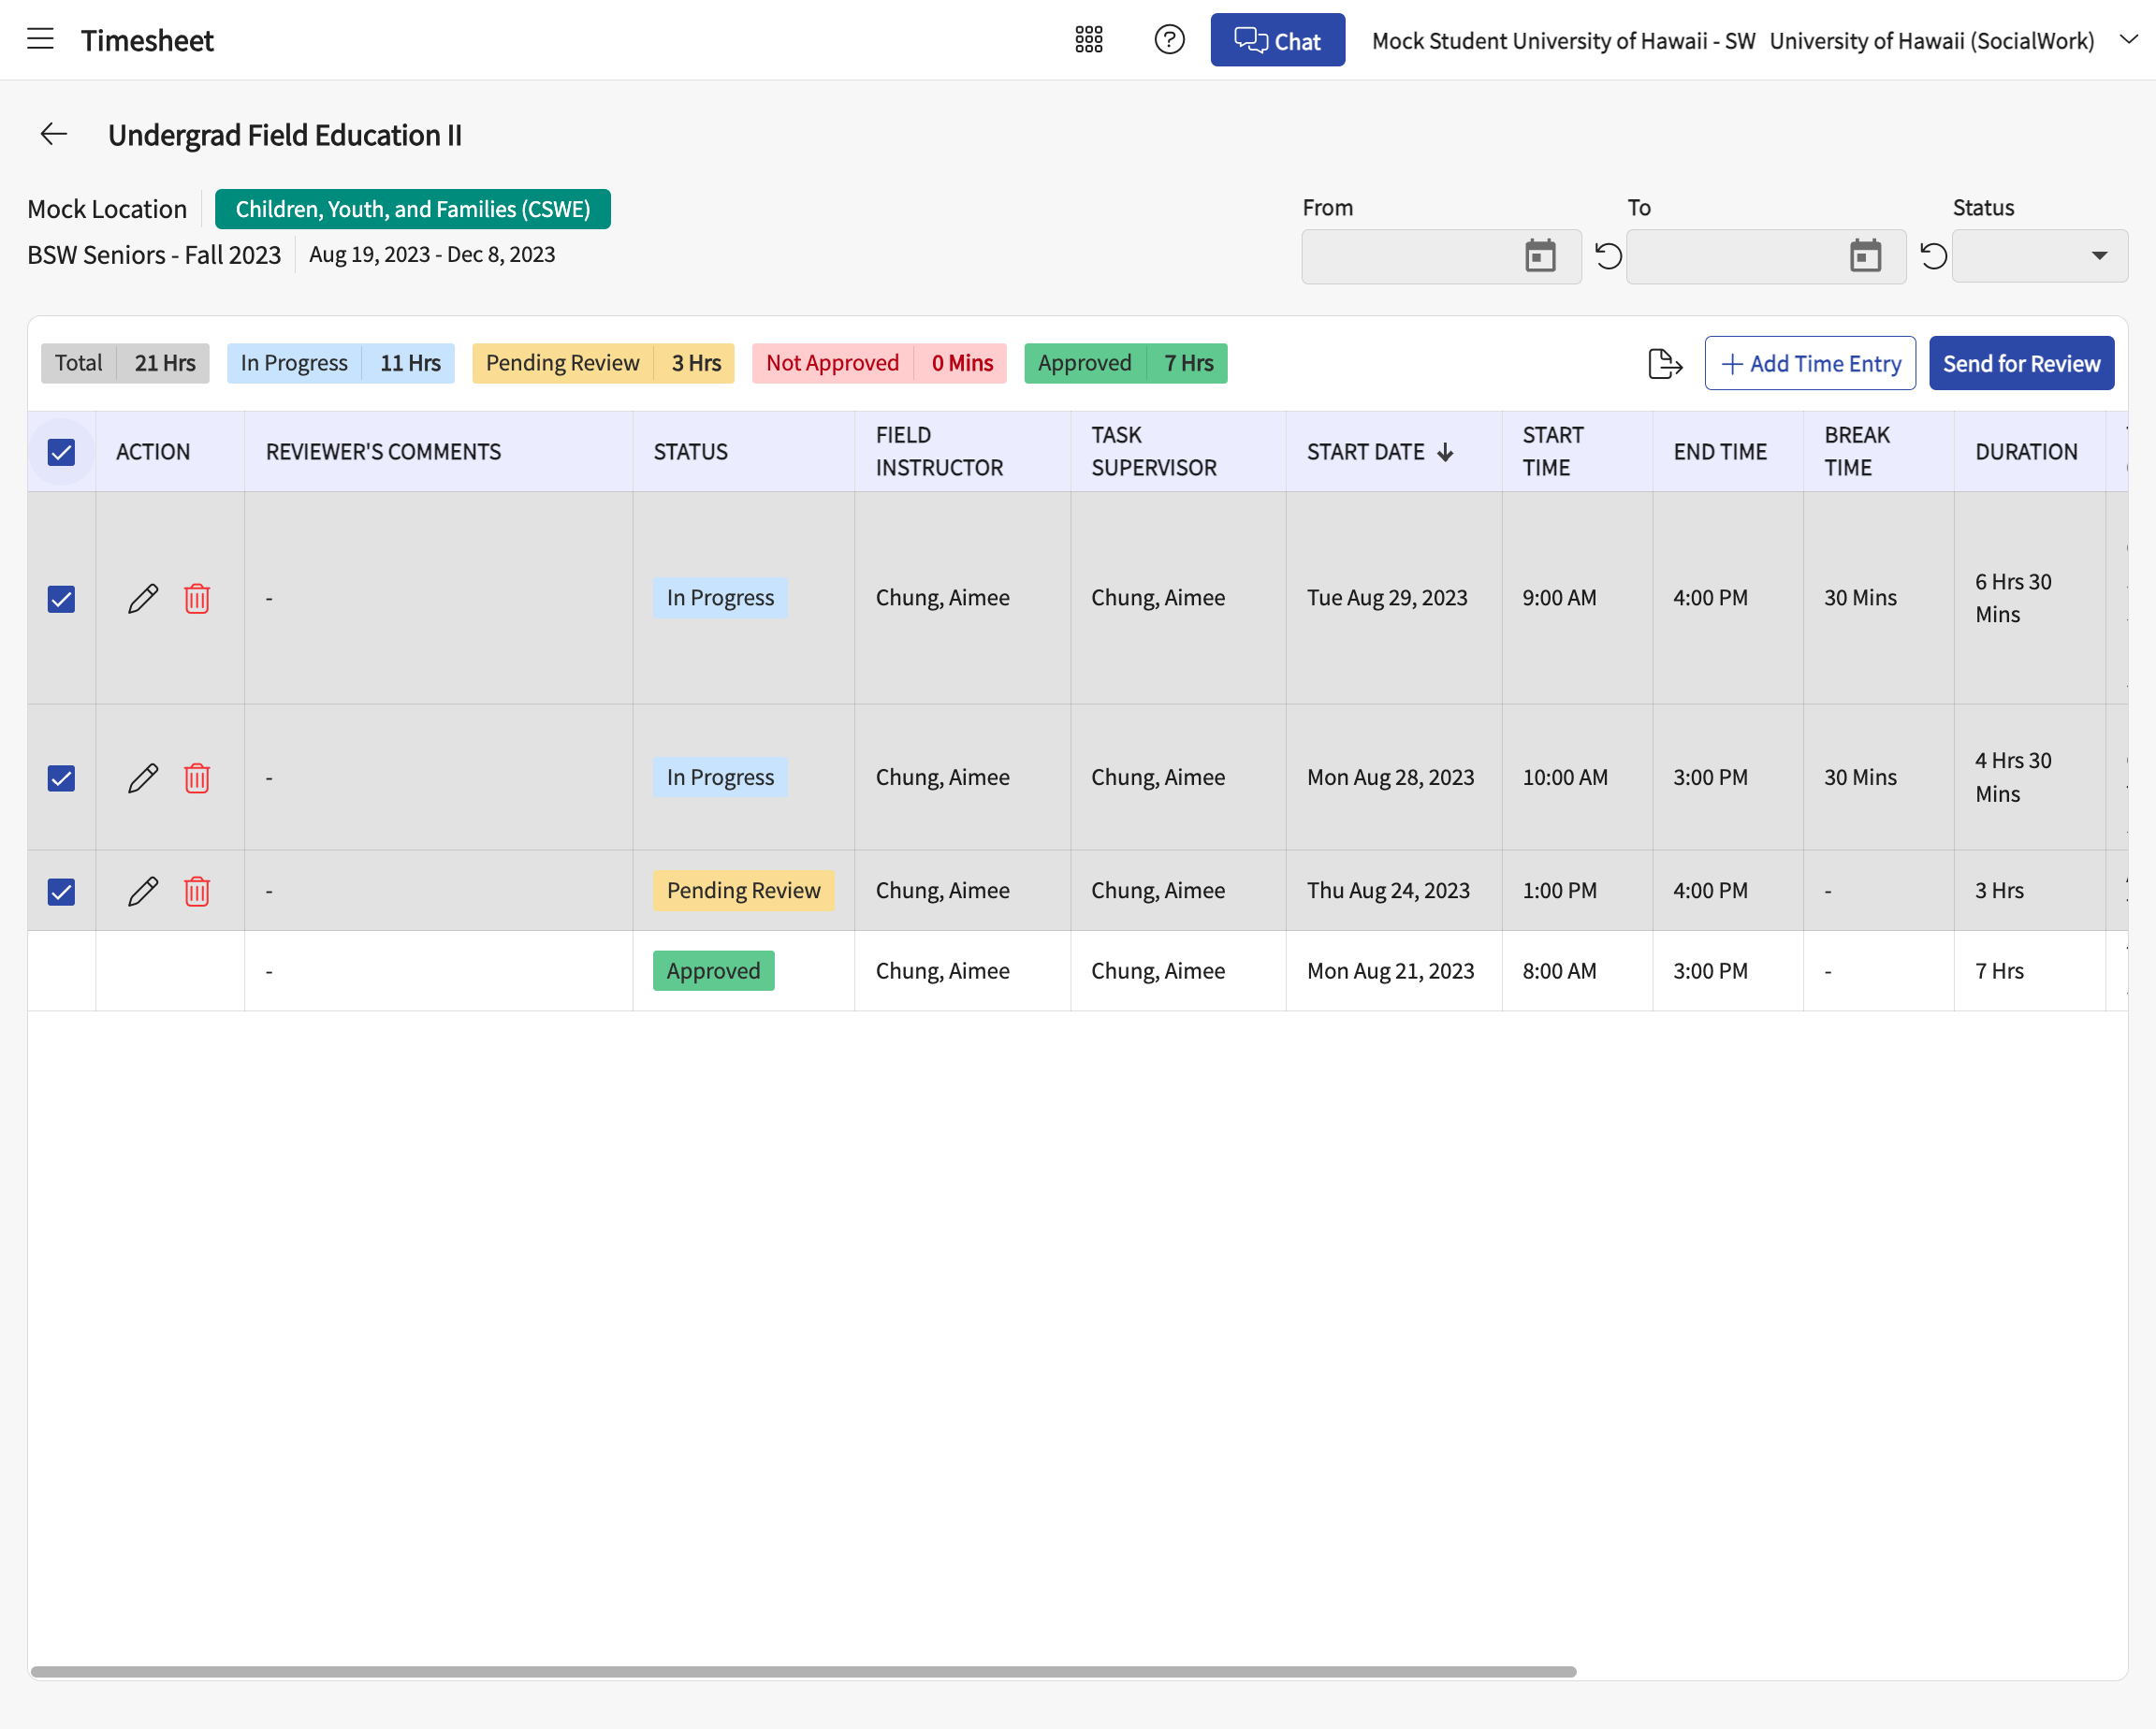This screenshot has height=1729, width=2156.
Task: Edit the Mon Aug 28, 2023 entry
Action: (143, 778)
